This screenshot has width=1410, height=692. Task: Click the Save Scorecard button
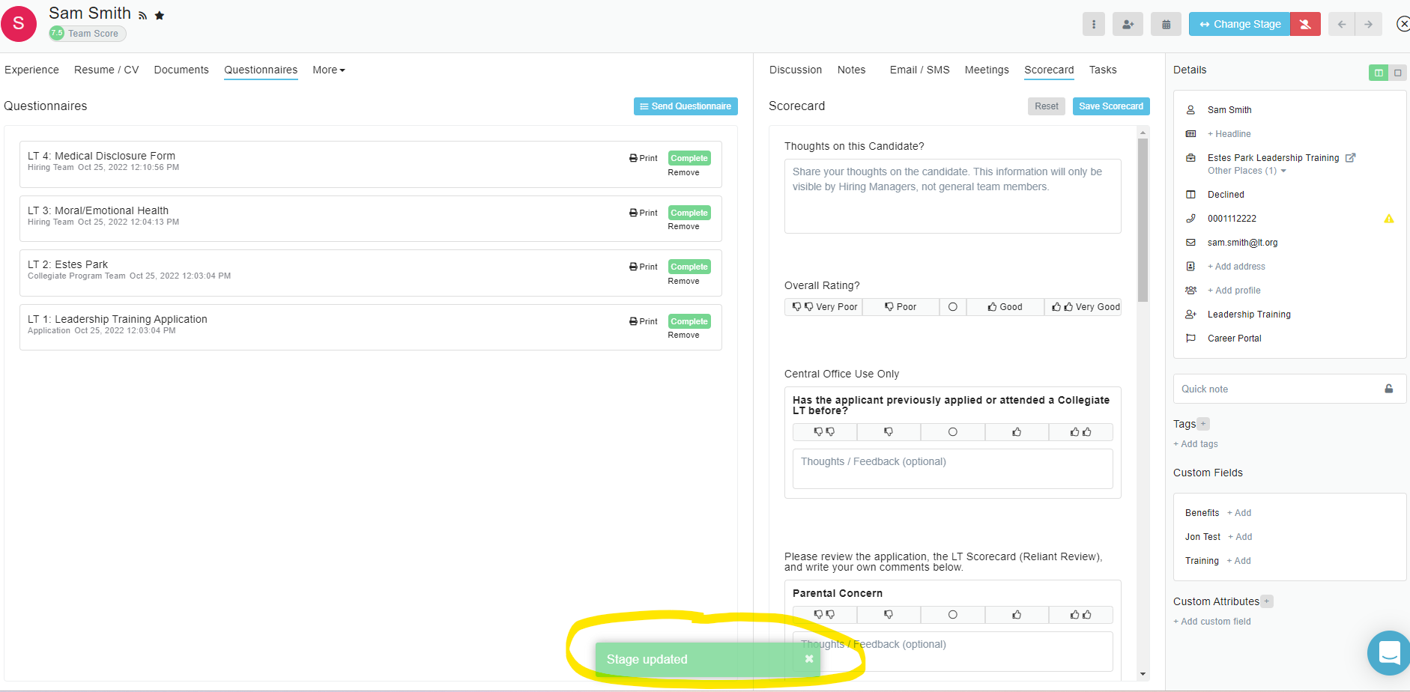pyautogui.click(x=1110, y=106)
